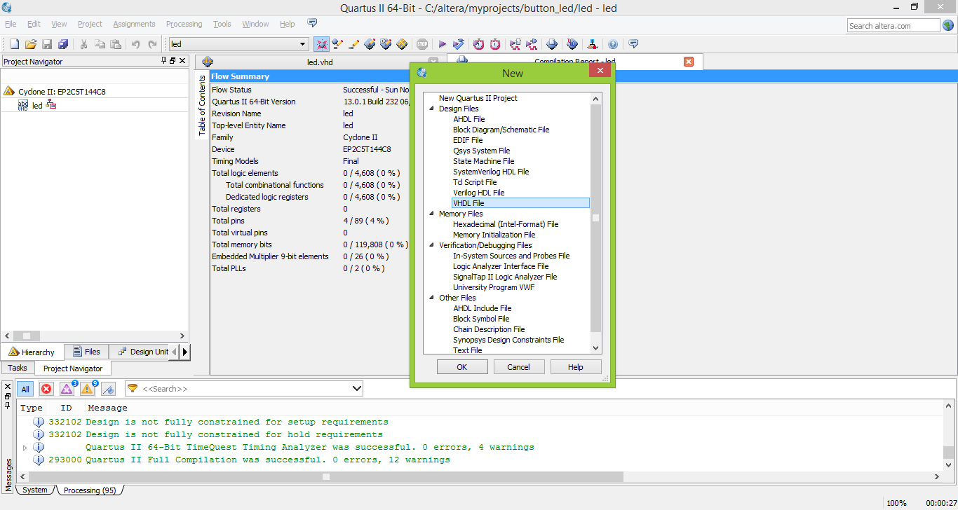Select Block Diagram/Schematic File
This screenshot has width=958, height=510.
tap(501, 130)
